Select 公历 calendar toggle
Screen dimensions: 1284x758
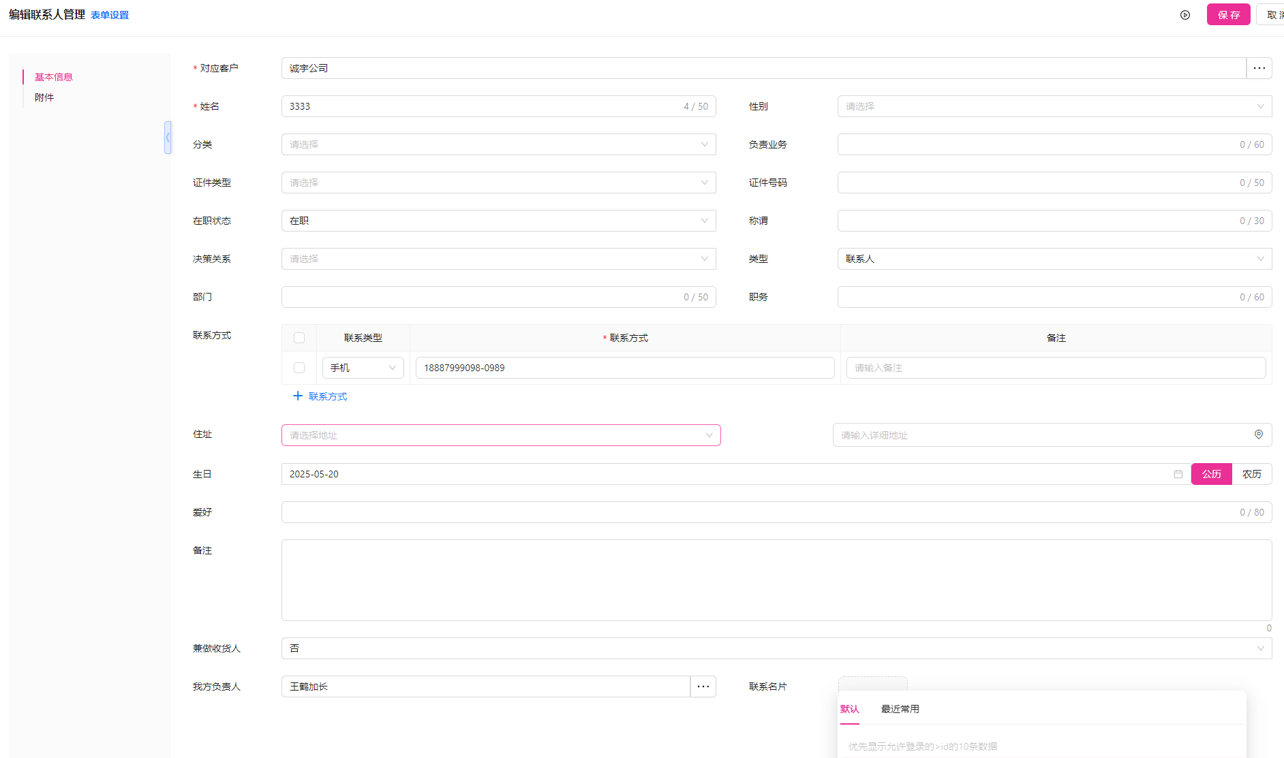click(x=1212, y=474)
